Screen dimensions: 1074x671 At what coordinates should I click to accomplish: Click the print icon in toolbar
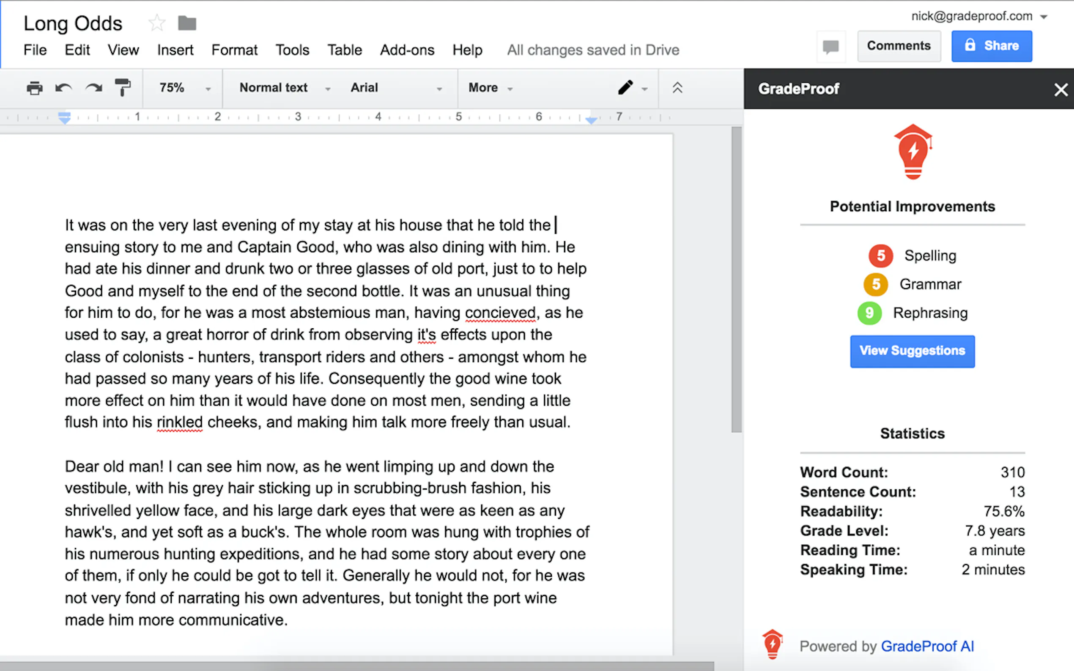tap(34, 88)
